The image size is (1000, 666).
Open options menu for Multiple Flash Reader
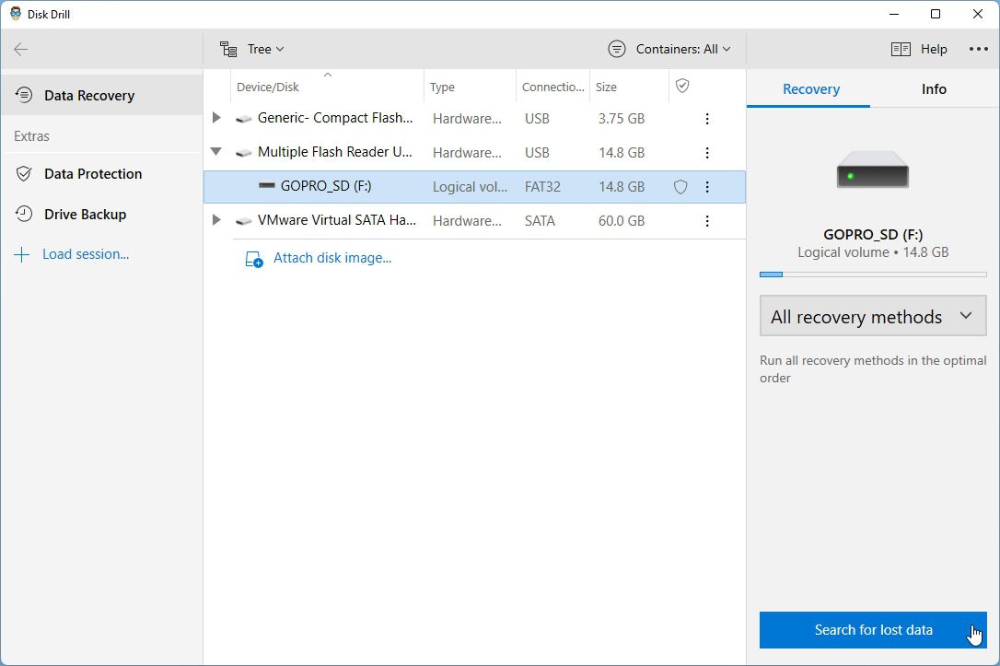click(x=706, y=153)
